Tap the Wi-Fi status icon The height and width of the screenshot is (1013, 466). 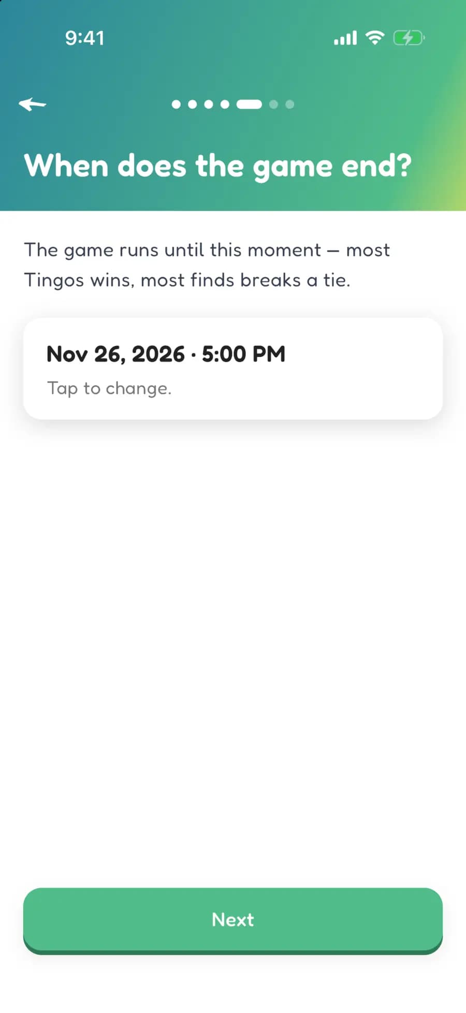pos(375,37)
